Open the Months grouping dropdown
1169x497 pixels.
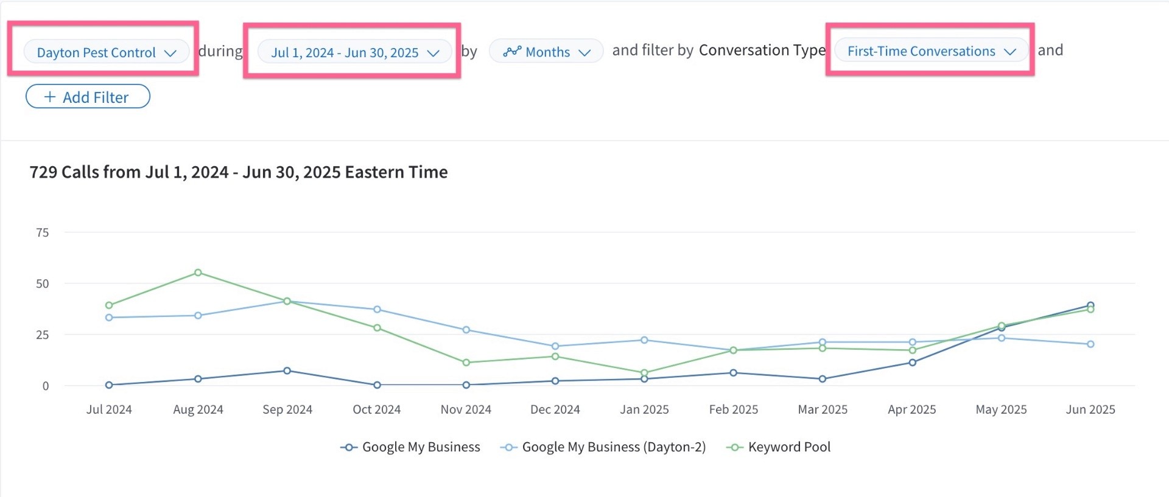pos(546,52)
